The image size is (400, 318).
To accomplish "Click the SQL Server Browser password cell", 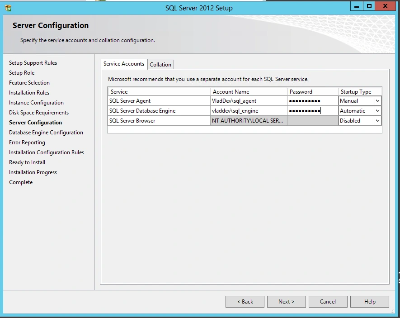I will pos(312,121).
